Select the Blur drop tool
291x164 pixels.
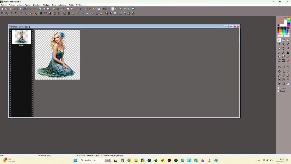pyautogui.click(x=279, y=56)
